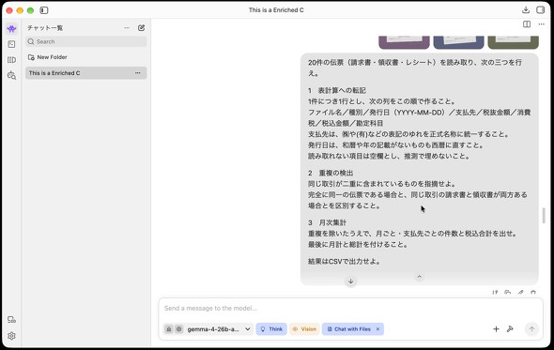Remove Chat with Files using its x

[377, 329]
